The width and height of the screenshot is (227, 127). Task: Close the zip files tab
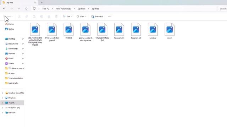35,2
